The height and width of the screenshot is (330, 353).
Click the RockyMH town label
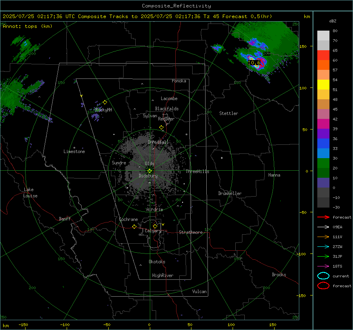(104, 110)
